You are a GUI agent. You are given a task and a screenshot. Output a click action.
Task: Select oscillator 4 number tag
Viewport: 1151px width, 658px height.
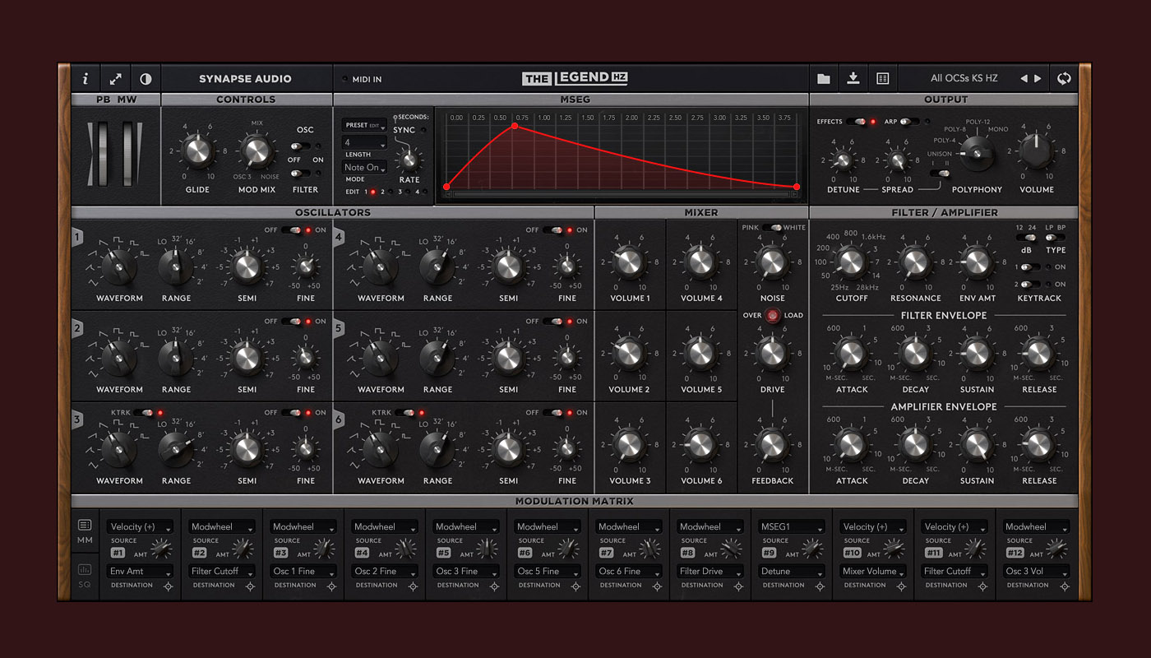point(339,238)
